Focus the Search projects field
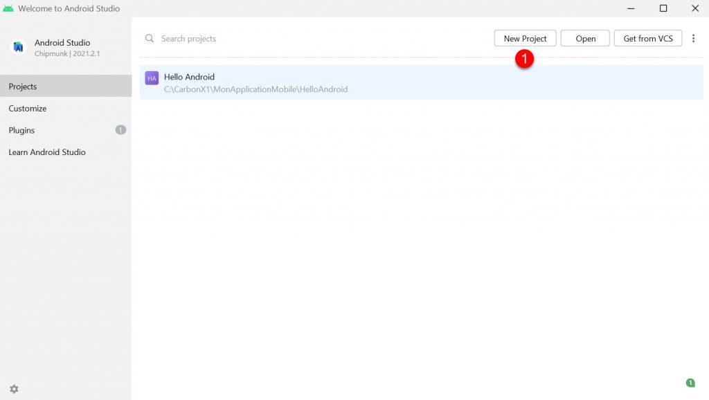The image size is (709, 400). 316,39
